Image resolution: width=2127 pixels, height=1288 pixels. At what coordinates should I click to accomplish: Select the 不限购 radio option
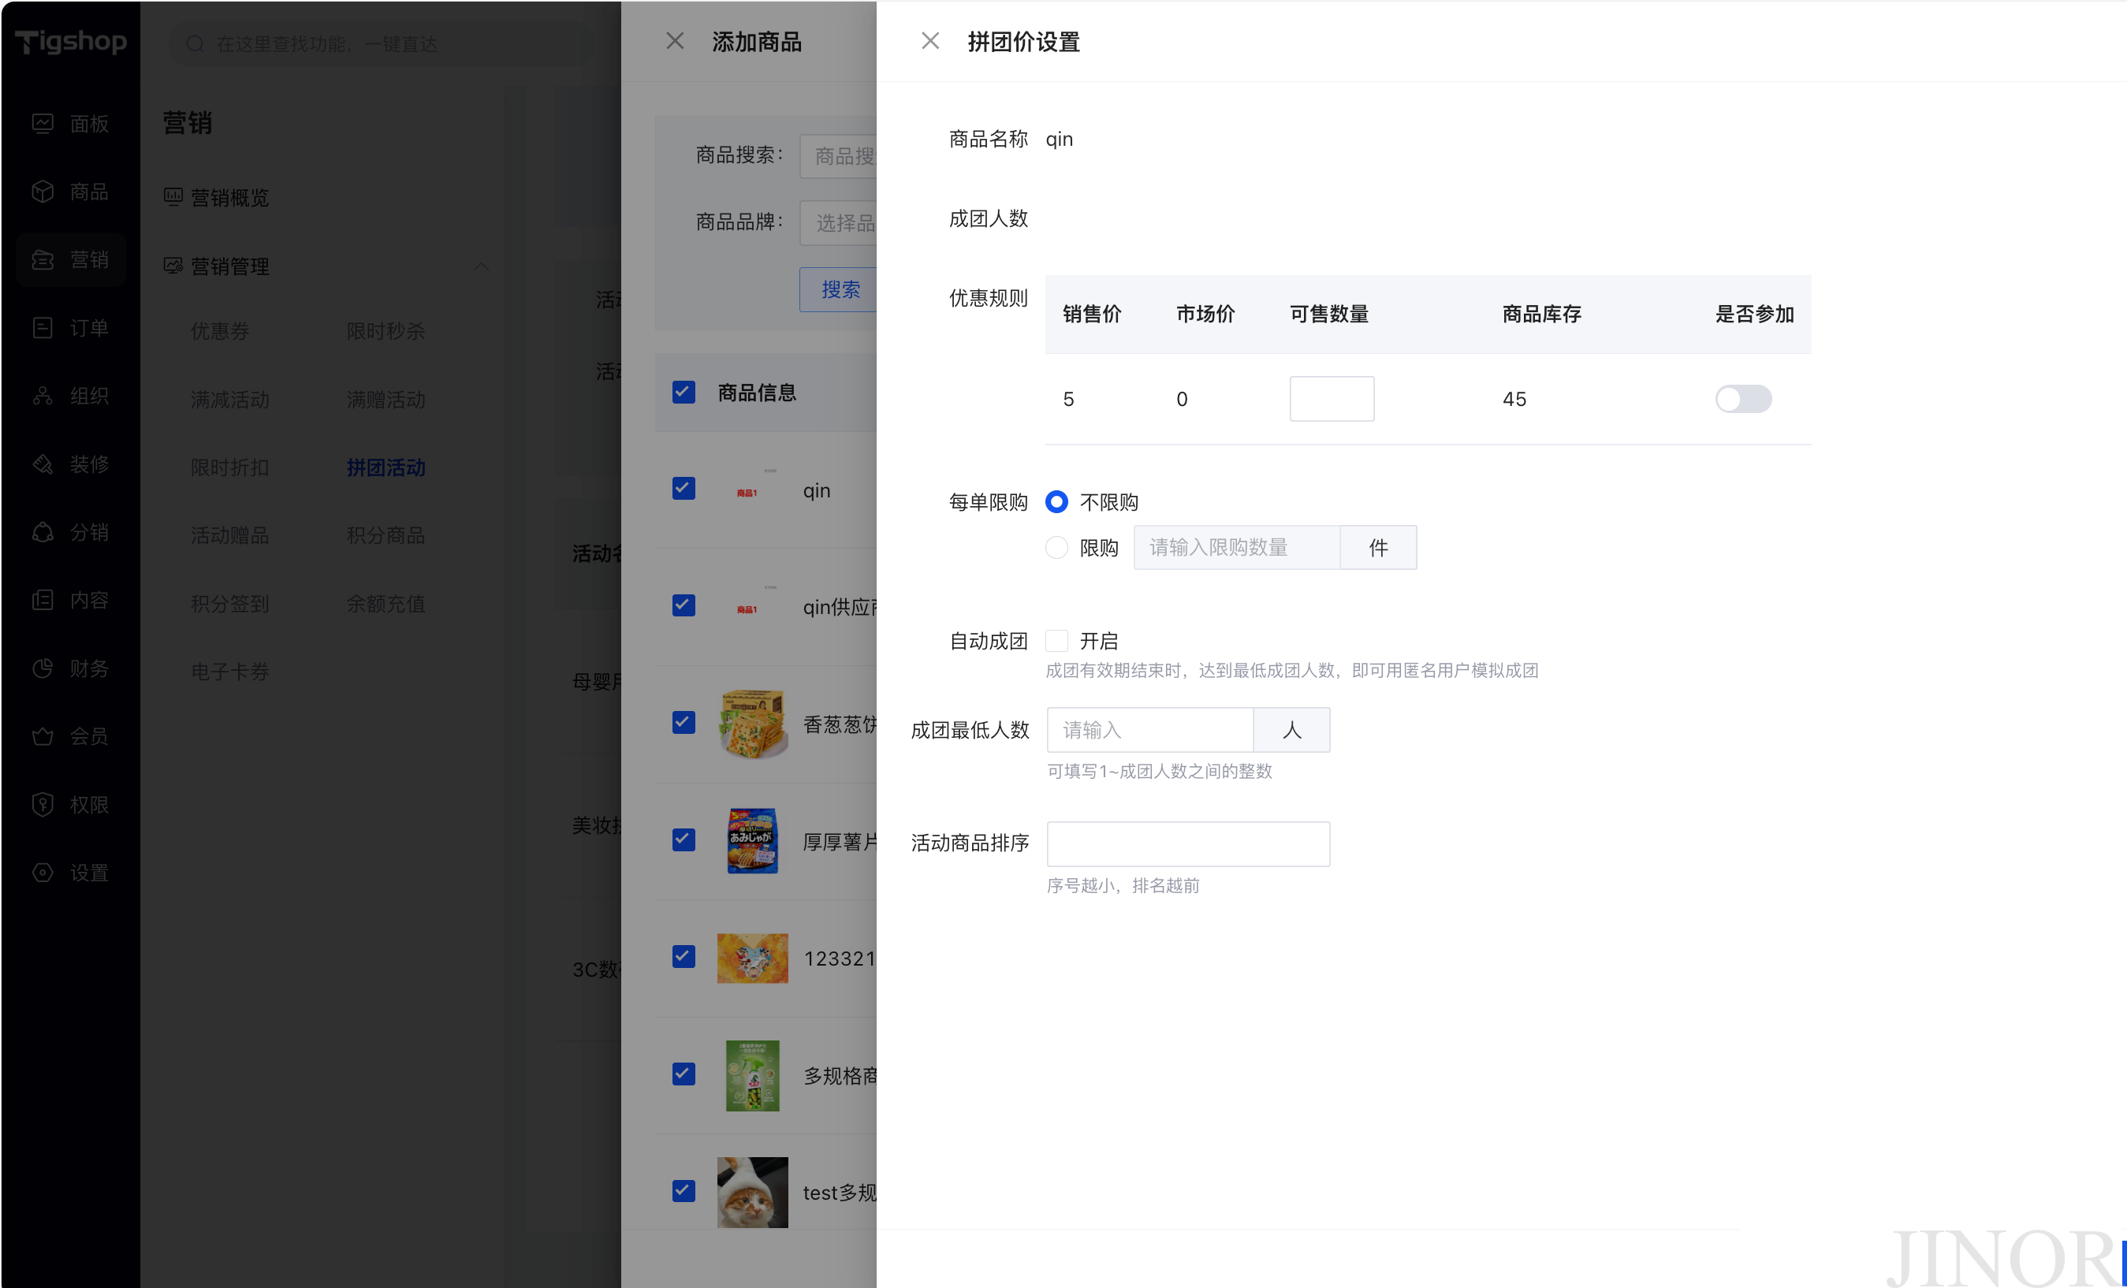tap(1056, 501)
